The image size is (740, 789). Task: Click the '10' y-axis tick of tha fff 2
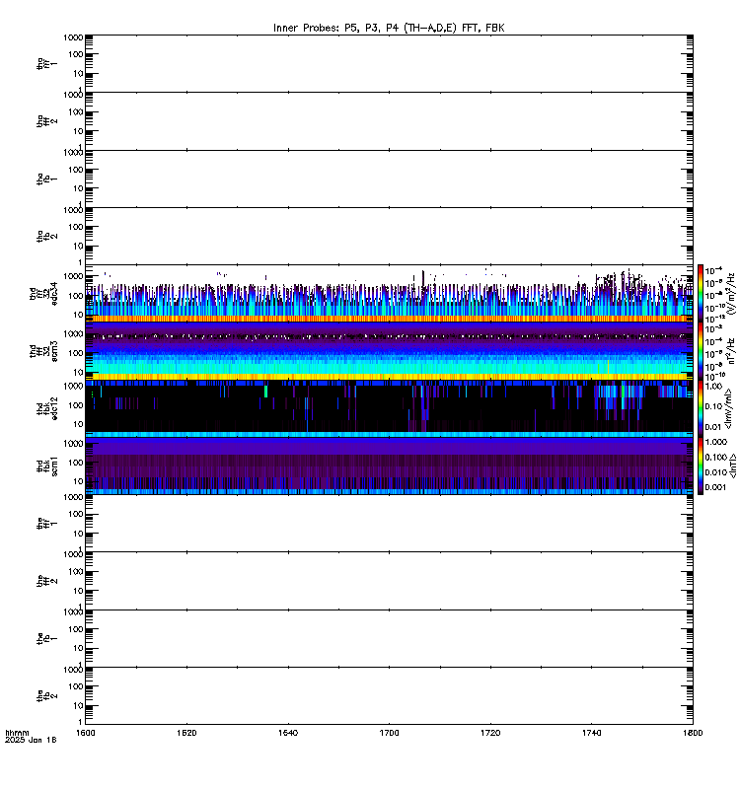79,131
